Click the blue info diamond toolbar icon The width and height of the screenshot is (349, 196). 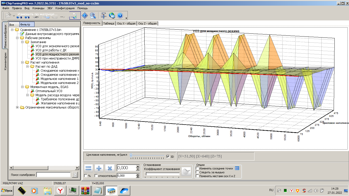[x=85, y=16]
